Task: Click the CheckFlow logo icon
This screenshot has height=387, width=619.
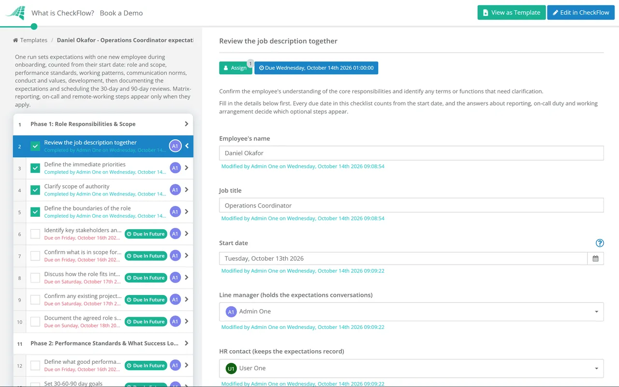Action: [15, 13]
